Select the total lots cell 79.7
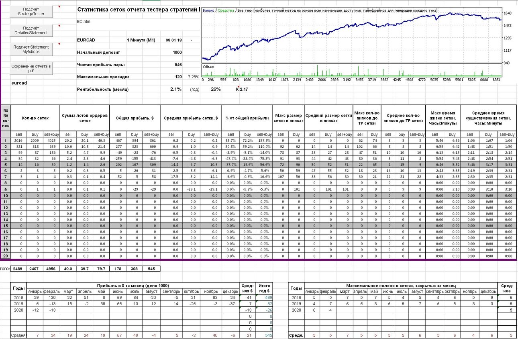 [101, 268]
